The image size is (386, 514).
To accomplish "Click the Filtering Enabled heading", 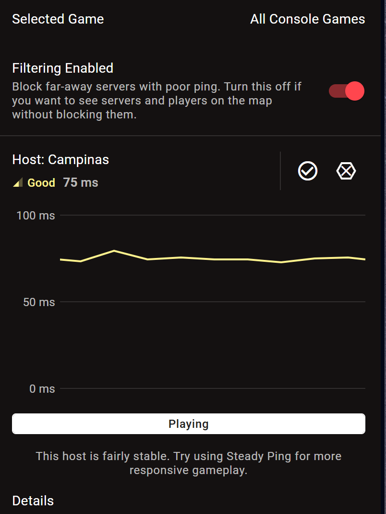I will coord(63,68).
